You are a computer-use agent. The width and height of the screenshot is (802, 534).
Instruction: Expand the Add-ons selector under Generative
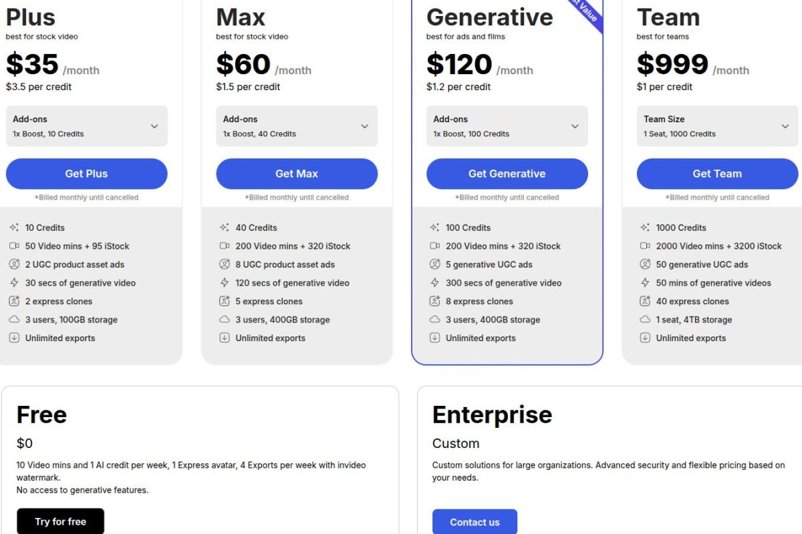(506, 125)
